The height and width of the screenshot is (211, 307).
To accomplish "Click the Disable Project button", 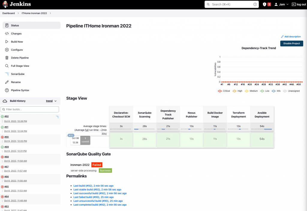I will pyautogui.click(x=291, y=43).
